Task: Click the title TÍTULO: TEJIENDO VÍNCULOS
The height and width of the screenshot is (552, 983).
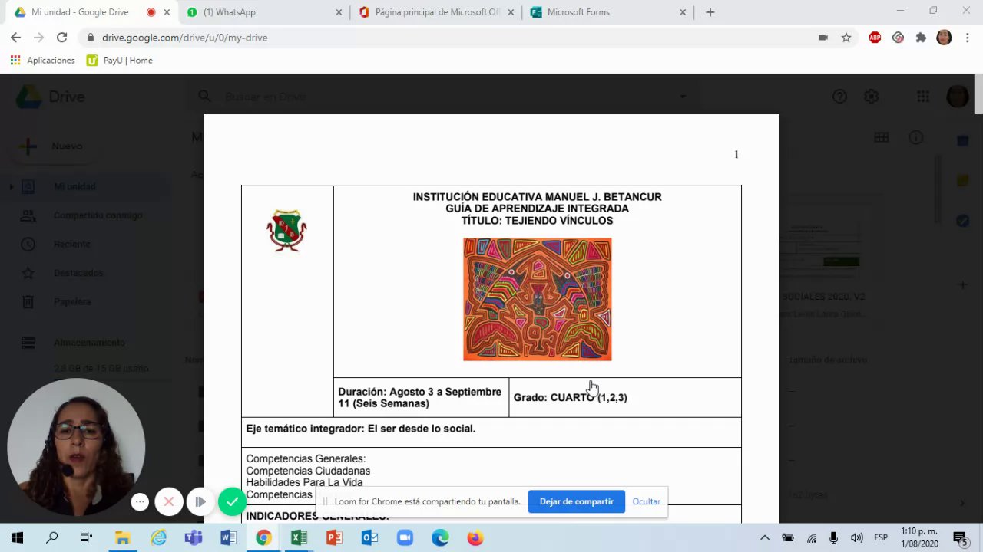Action: pos(537,221)
